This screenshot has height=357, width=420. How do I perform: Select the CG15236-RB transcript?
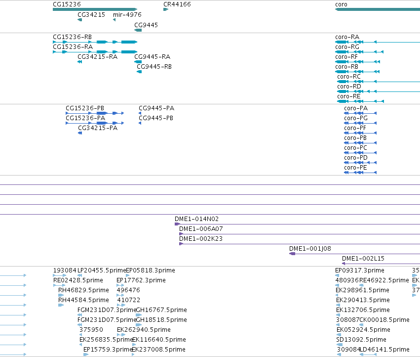(x=95, y=42)
